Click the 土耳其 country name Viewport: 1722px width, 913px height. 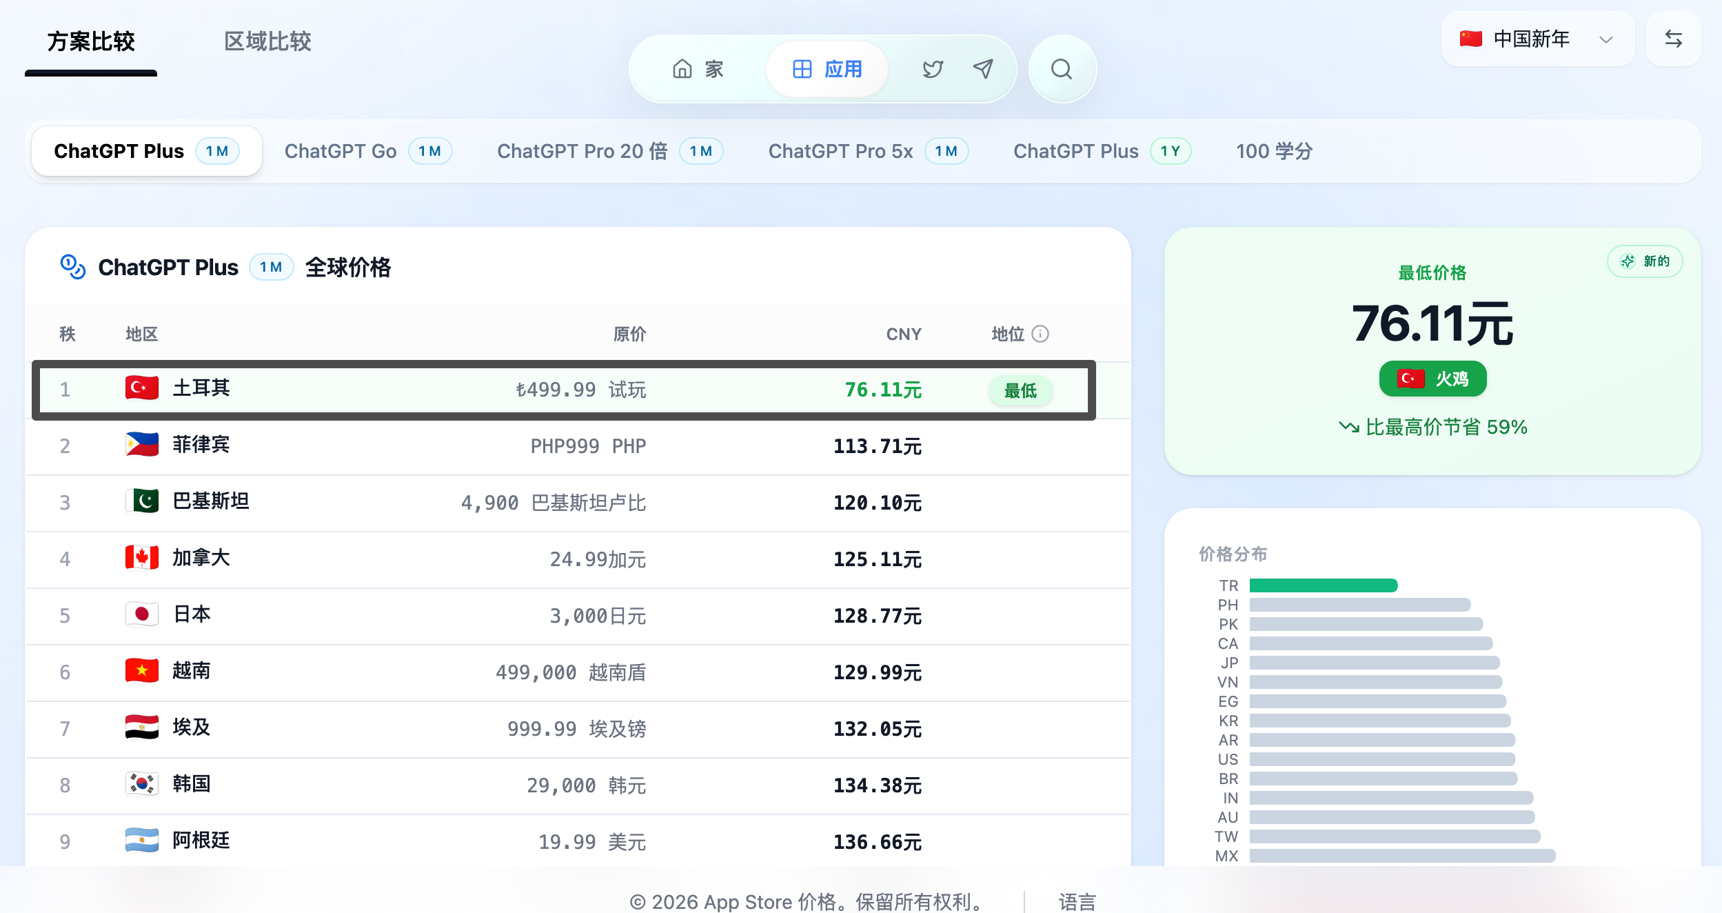[x=201, y=388]
